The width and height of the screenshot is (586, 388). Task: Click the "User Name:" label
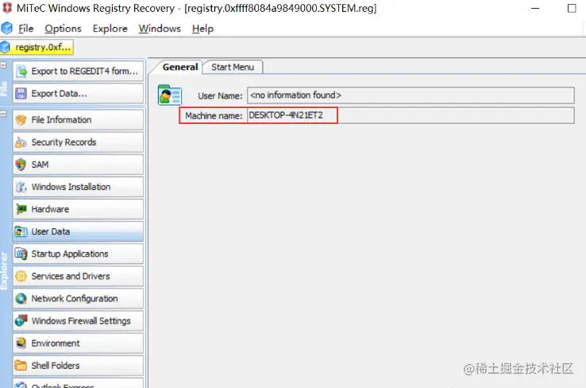(x=220, y=95)
